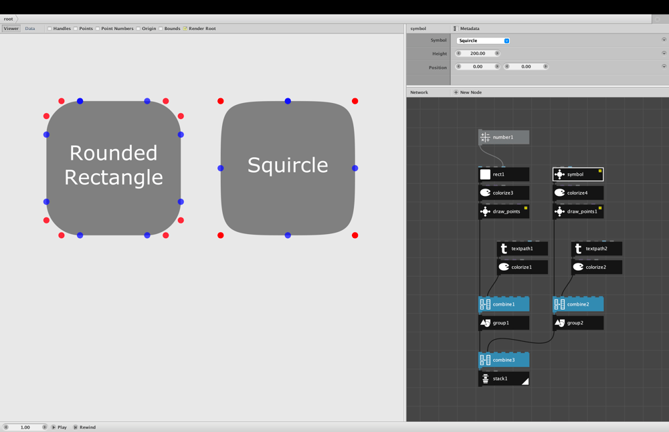669x432 pixels.
Task: Decrease Position X with left arrow
Action: [459, 66]
